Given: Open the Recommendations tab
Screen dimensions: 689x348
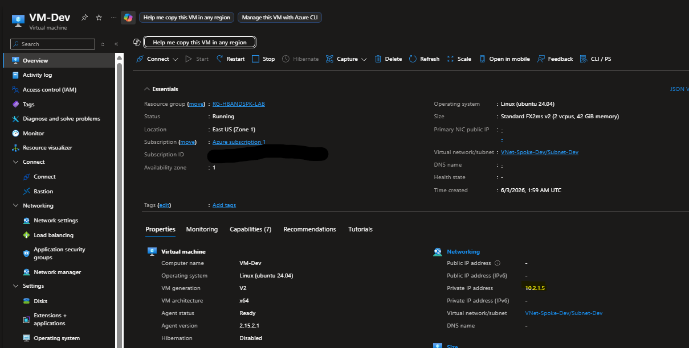Looking at the screenshot, I should point(309,229).
